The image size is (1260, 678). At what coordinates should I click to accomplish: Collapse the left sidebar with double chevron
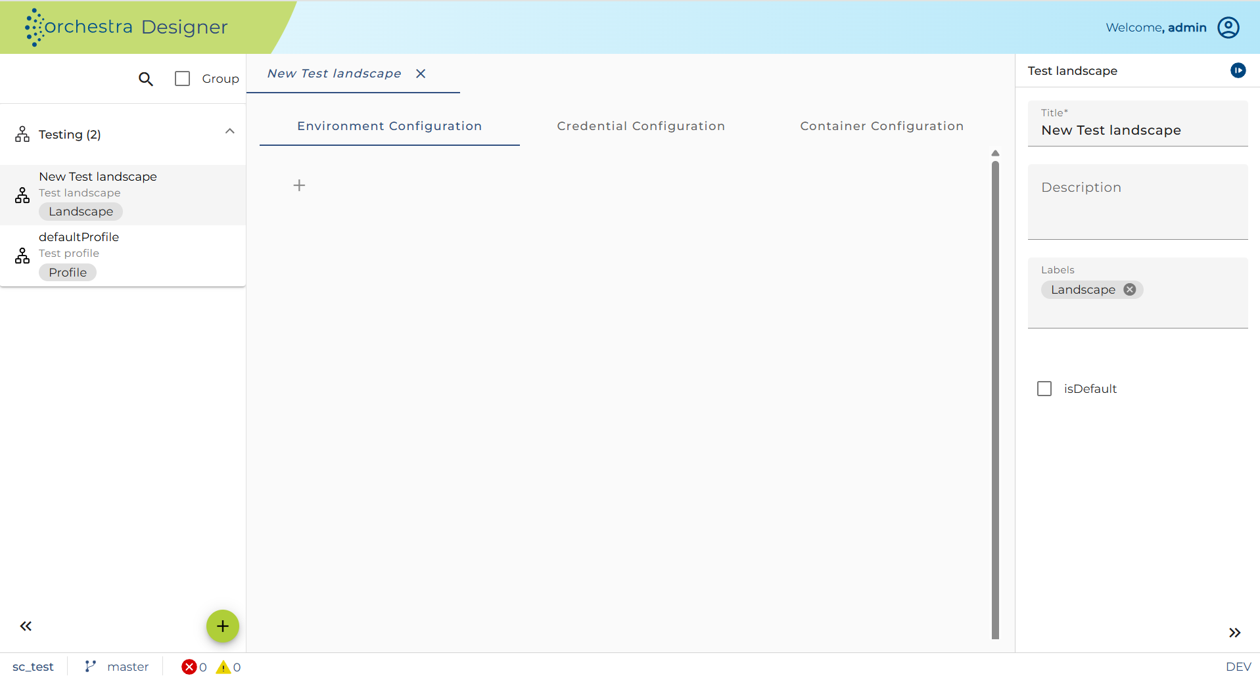click(x=26, y=626)
